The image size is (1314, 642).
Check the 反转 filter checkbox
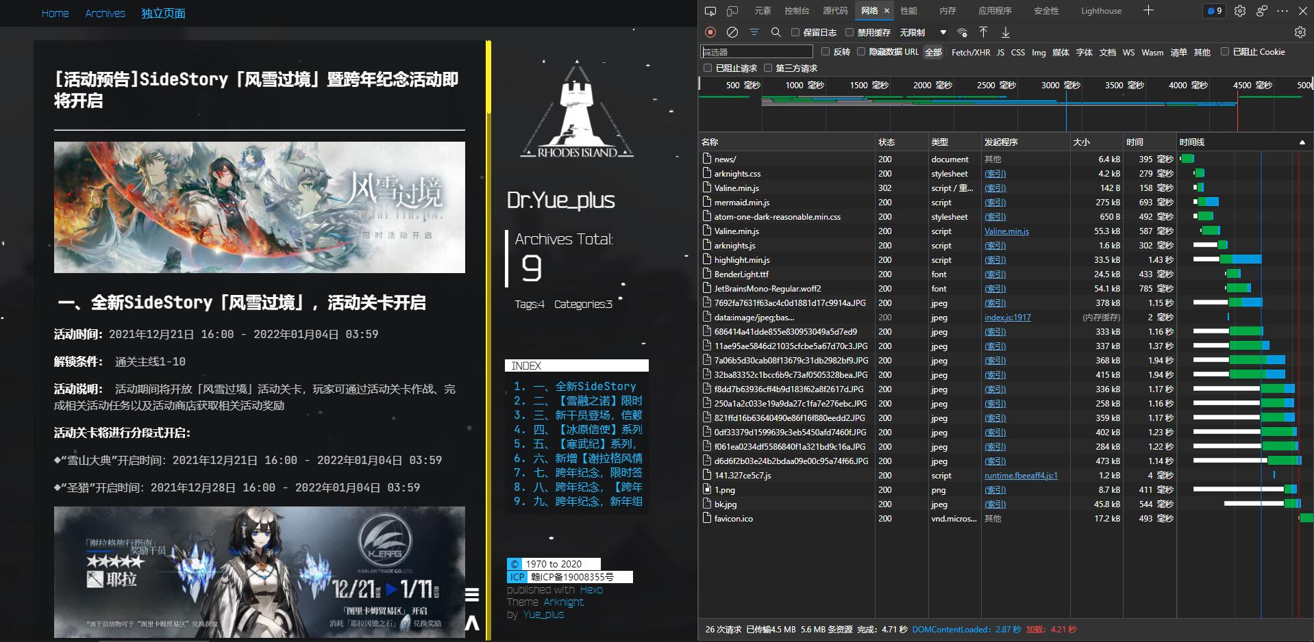tap(826, 52)
